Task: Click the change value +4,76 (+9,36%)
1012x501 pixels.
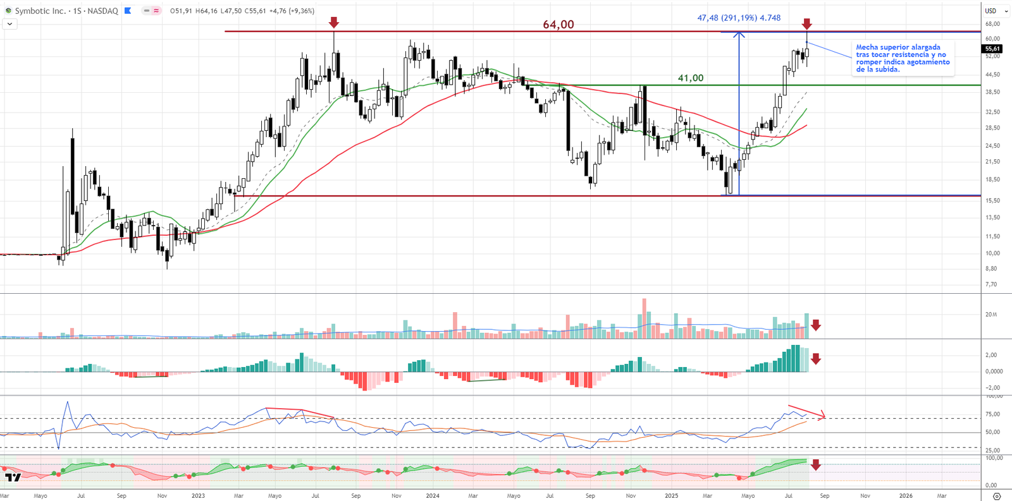Action: click(292, 11)
